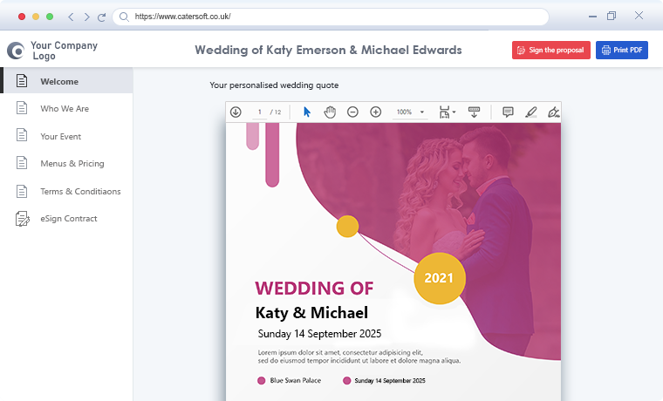Viewport: 663px width, 401px height.
Task: Expand the page fit options dropdown
Action: [448, 112]
